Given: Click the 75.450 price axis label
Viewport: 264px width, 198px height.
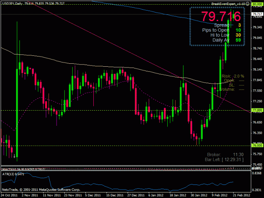Looking at the screenshot, I should [x=257, y=165].
